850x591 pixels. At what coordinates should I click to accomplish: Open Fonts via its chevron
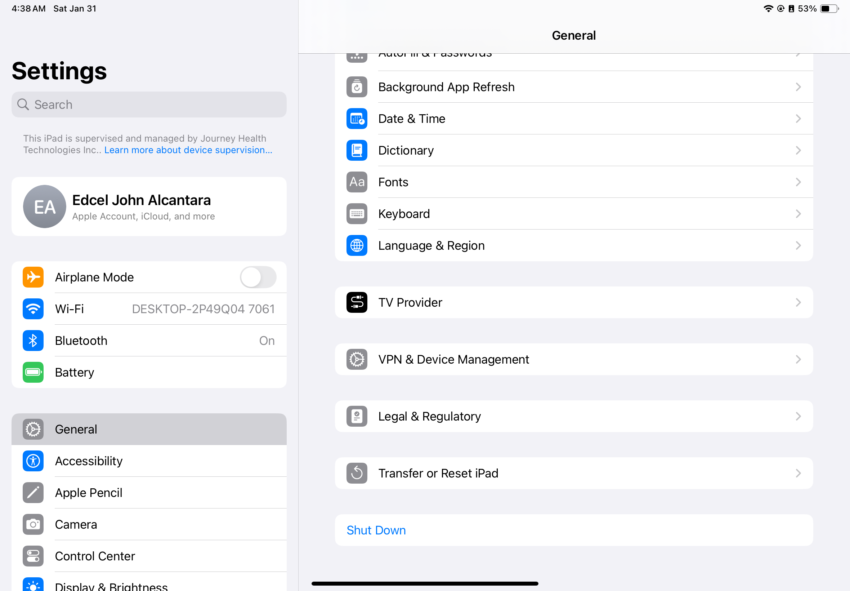[x=798, y=182]
